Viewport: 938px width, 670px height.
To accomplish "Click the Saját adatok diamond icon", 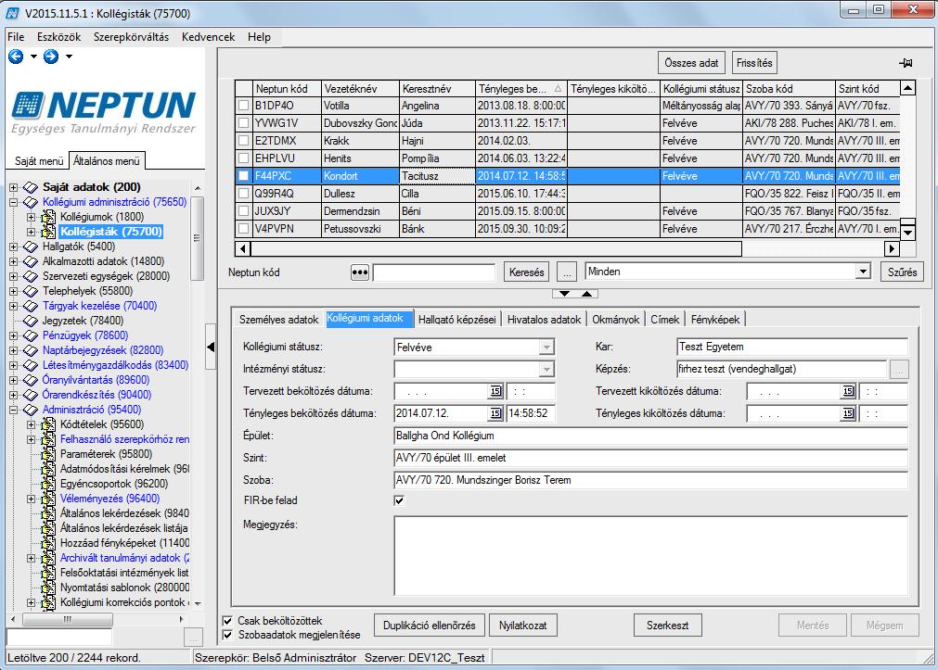I will [x=31, y=187].
